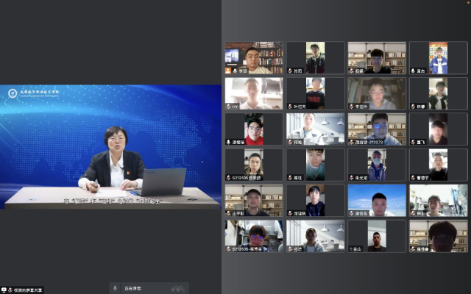Select 肖阳's participant video tile
This screenshot has width=471, height=294.
coord(315,57)
